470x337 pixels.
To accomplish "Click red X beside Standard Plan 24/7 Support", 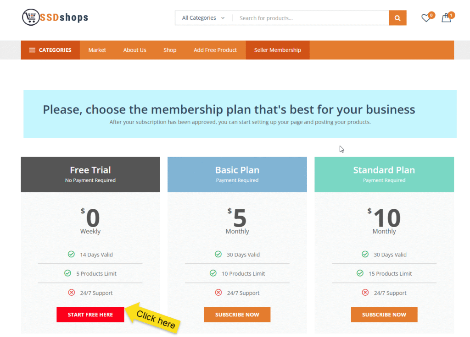I will (365, 293).
